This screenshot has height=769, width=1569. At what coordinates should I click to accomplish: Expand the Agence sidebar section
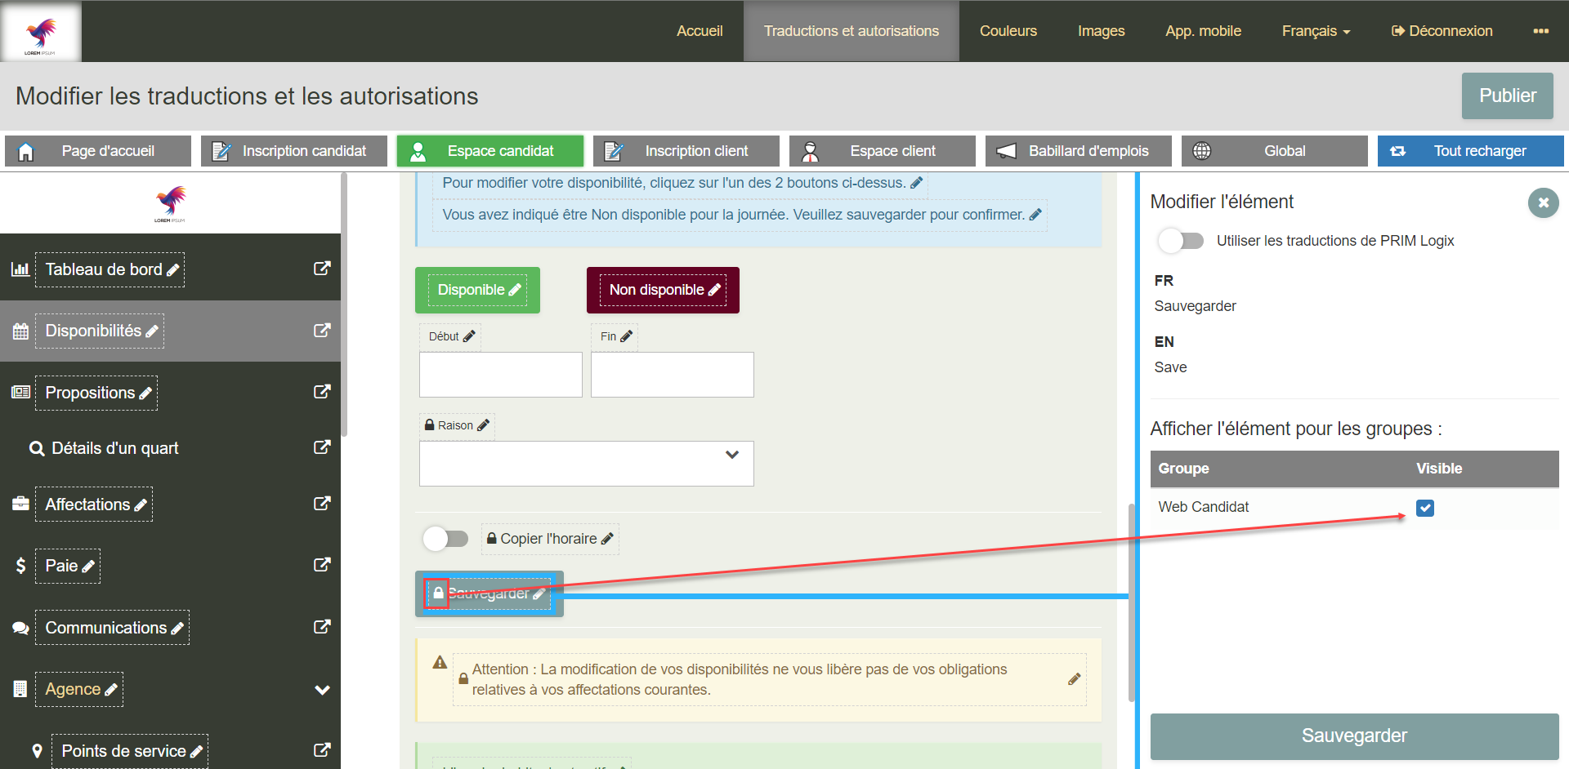coord(322,690)
